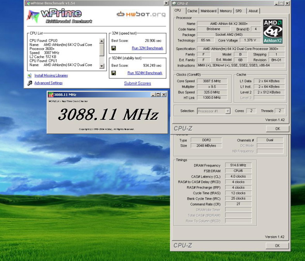Click the CPU List scrollbar thumb
Viewport: 305px width, 261px height.
coord(102,50)
